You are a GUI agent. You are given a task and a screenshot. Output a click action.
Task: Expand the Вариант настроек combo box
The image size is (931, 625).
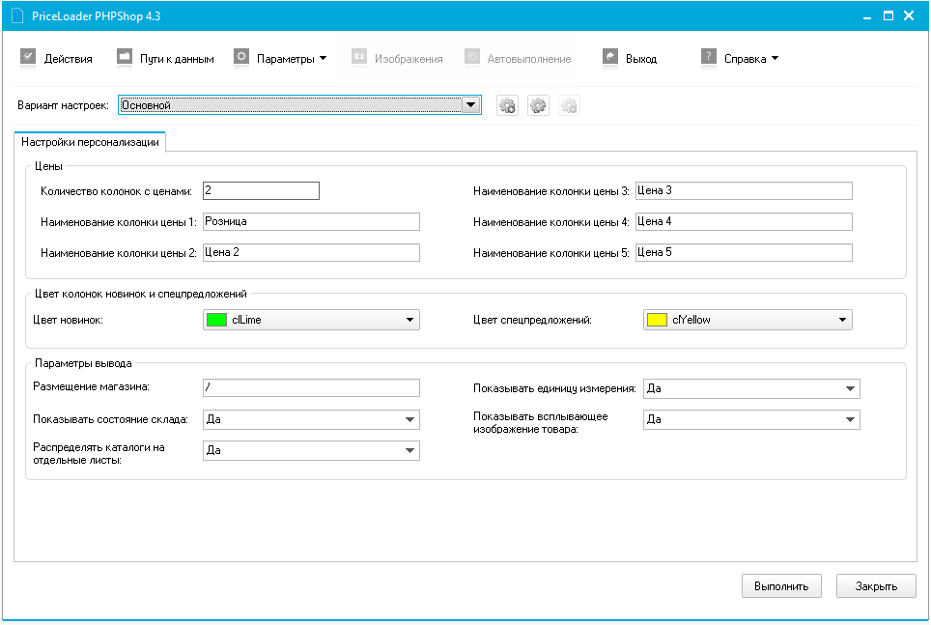point(471,105)
